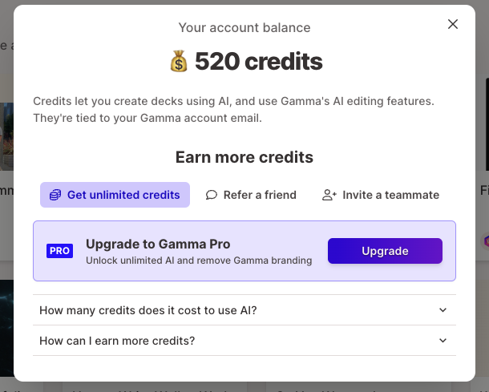Click the coins icon in Get unlimited credits
The height and width of the screenshot is (392, 489).
[x=55, y=195]
